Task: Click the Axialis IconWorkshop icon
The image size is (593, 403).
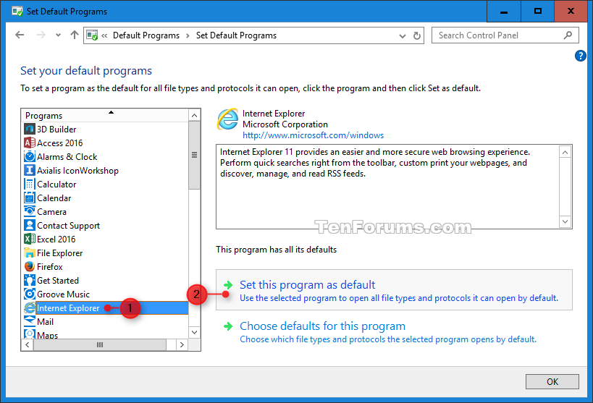Action: coord(30,171)
